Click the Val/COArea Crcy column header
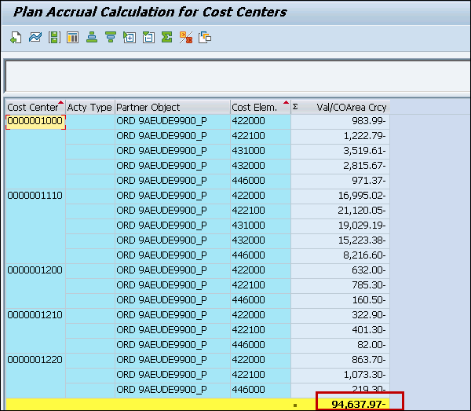 click(x=351, y=107)
